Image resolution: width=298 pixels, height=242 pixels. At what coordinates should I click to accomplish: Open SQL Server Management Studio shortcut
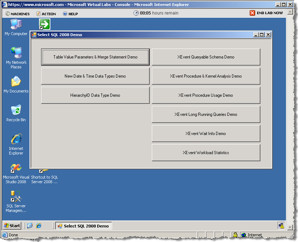pos(16,197)
